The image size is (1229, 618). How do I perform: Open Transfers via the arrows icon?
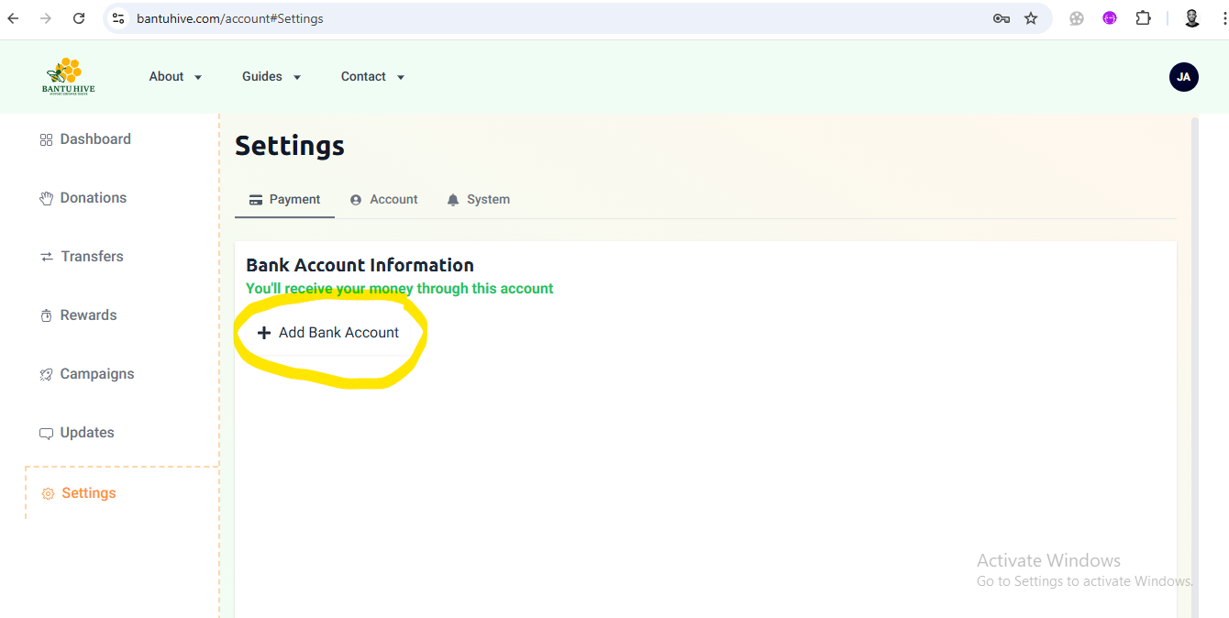point(46,256)
